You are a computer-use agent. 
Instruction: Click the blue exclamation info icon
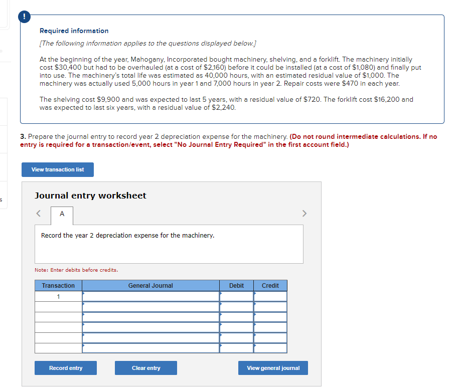pos(24,17)
